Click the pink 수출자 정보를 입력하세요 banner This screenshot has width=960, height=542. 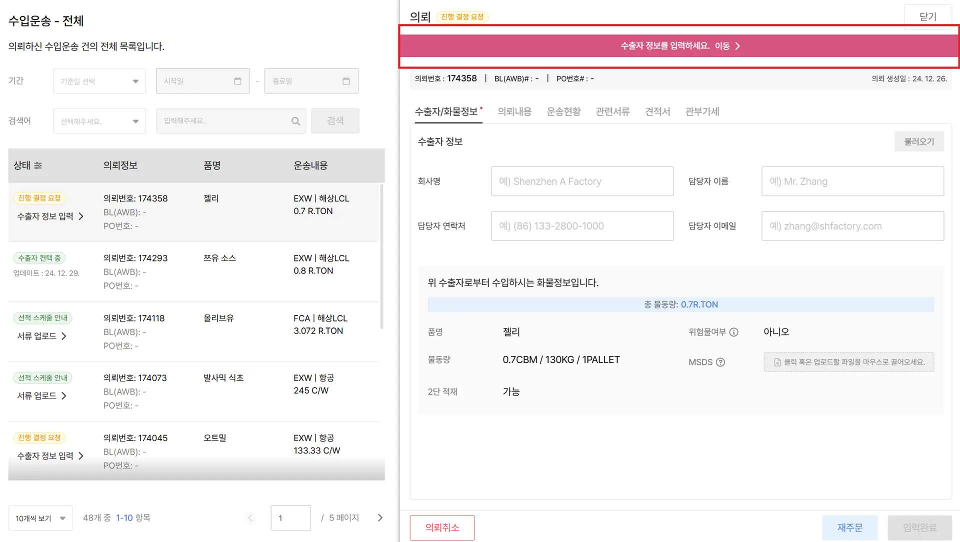click(x=679, y=45)
